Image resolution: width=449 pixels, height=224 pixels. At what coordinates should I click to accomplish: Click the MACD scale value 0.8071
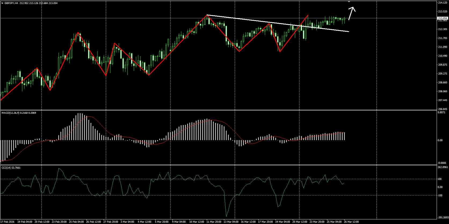441,113
